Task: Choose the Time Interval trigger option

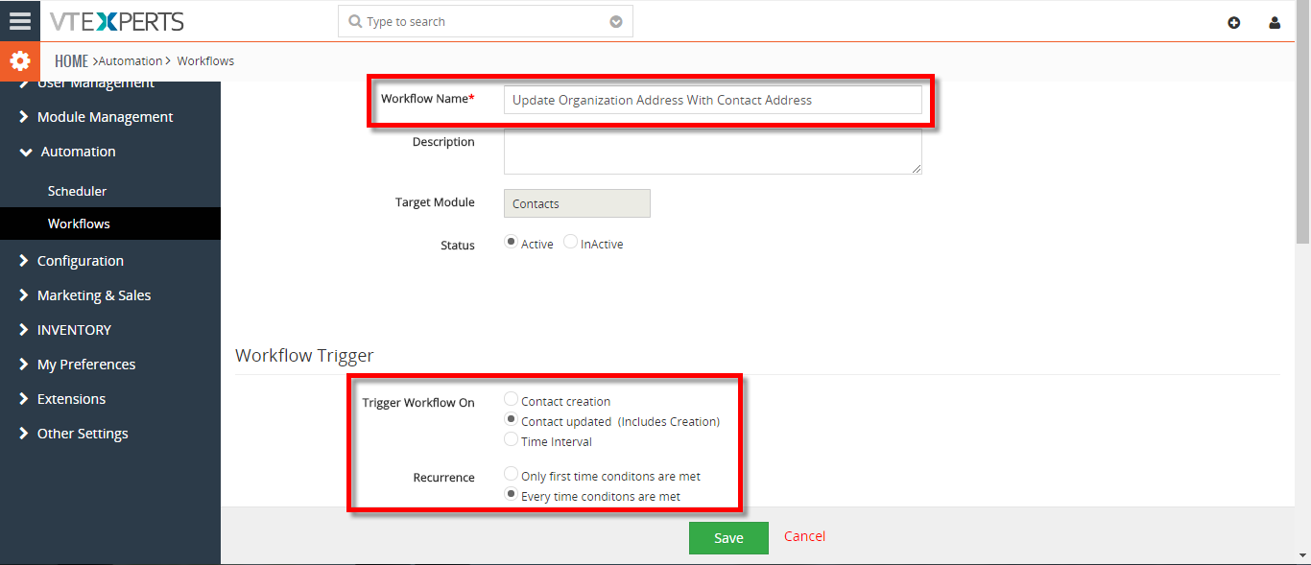Action: click(x=512, y=440)
